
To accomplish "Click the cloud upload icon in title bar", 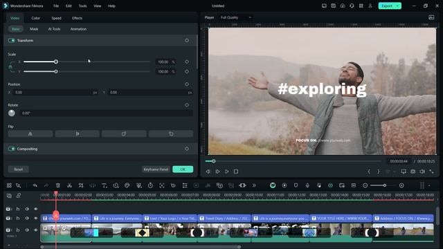I will [x=343, y=6].
